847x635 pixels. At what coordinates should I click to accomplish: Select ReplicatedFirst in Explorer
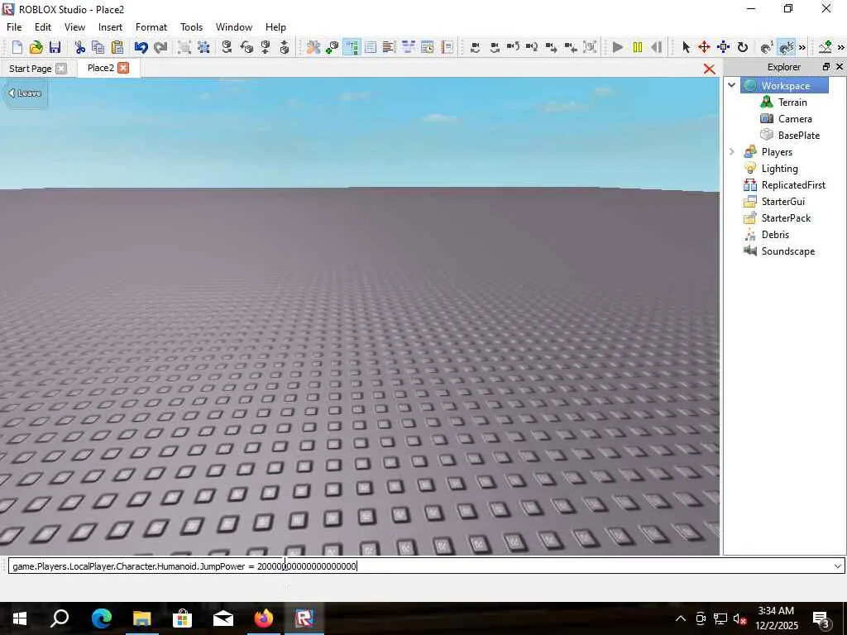(793, 184)
